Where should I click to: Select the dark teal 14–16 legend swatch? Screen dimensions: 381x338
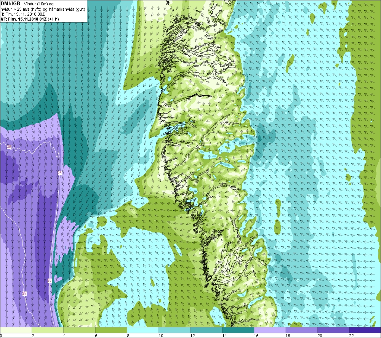point(238,330)
